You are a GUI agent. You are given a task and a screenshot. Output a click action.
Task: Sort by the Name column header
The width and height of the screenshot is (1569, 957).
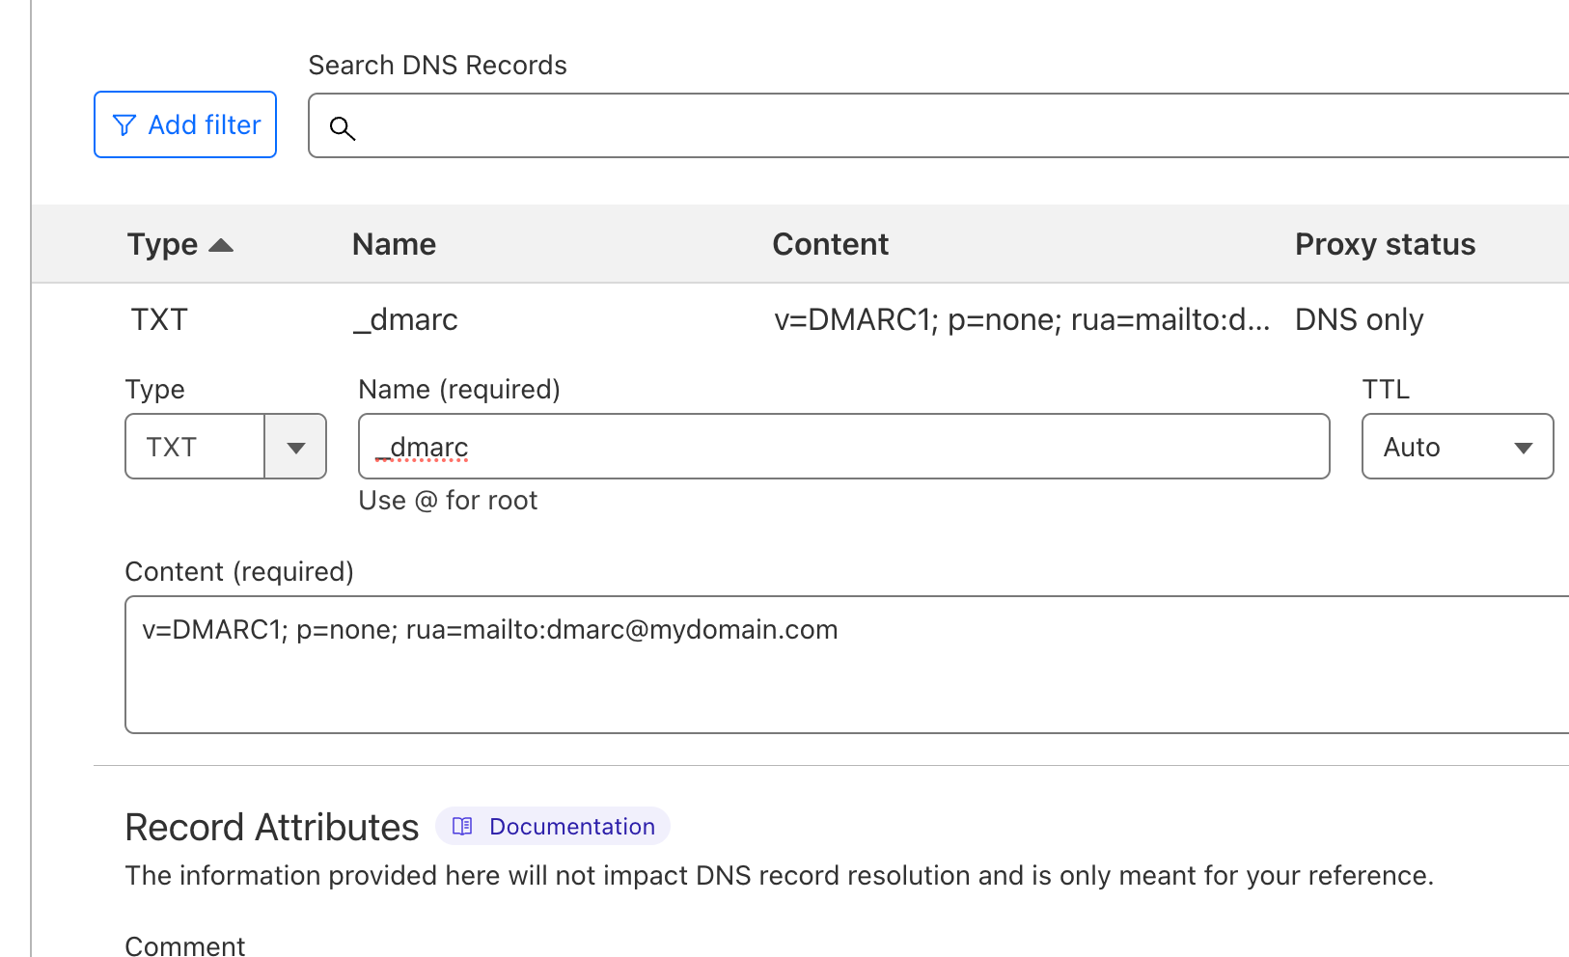(x=394, y=245)
